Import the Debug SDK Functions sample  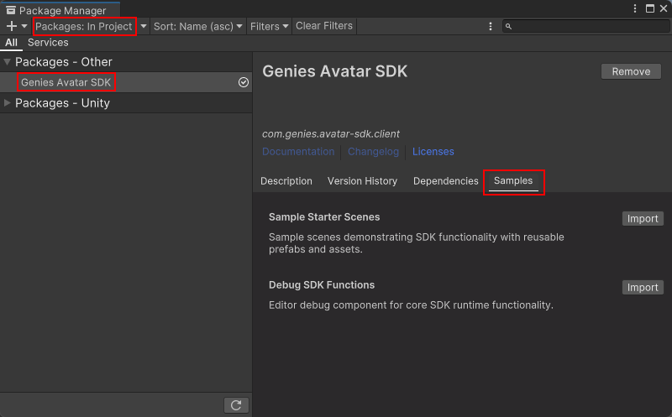(643, 287)
